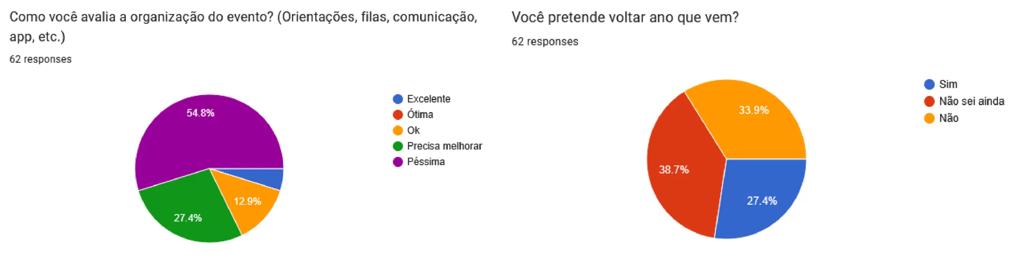The width and height of the screenshot is (1021, 258).
Task: Click the orange Ok legend dot
Action: coord(397,130)
